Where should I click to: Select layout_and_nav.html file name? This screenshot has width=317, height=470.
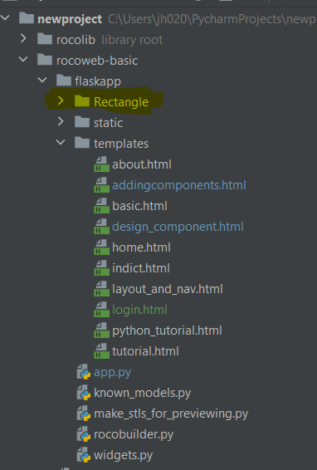tap(167, 289)
